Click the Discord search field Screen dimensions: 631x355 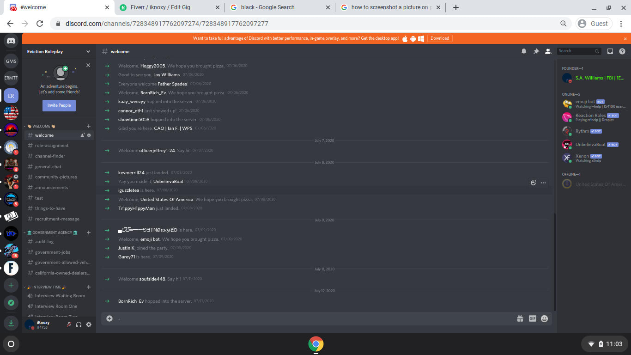pyautogui.click(x=579, y=51)
